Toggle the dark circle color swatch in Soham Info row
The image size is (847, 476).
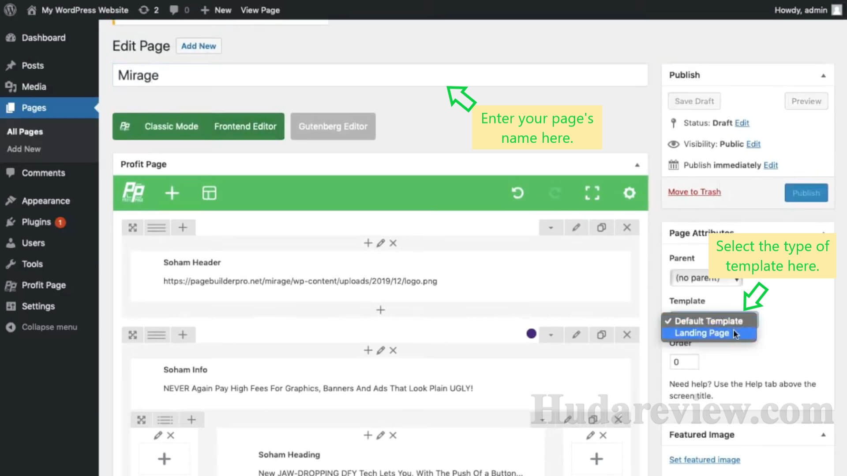[x=531, y=334]
